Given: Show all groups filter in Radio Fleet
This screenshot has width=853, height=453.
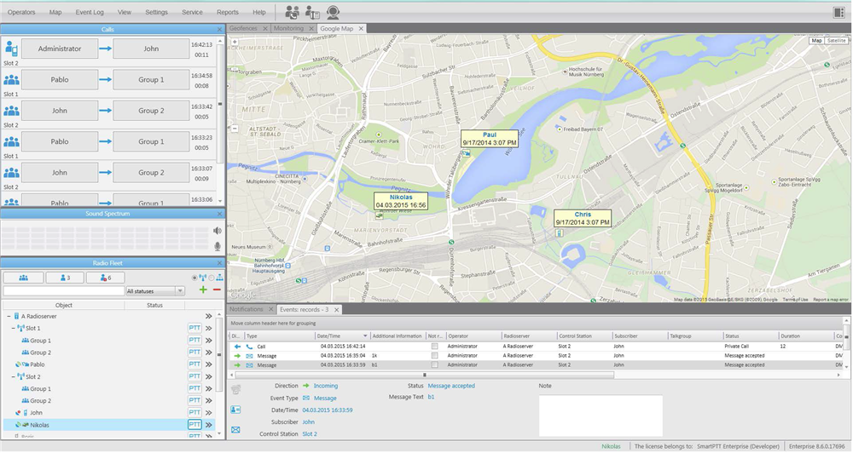Looking at the screenshot, I should pyautogui.click(x=23, y=278).
